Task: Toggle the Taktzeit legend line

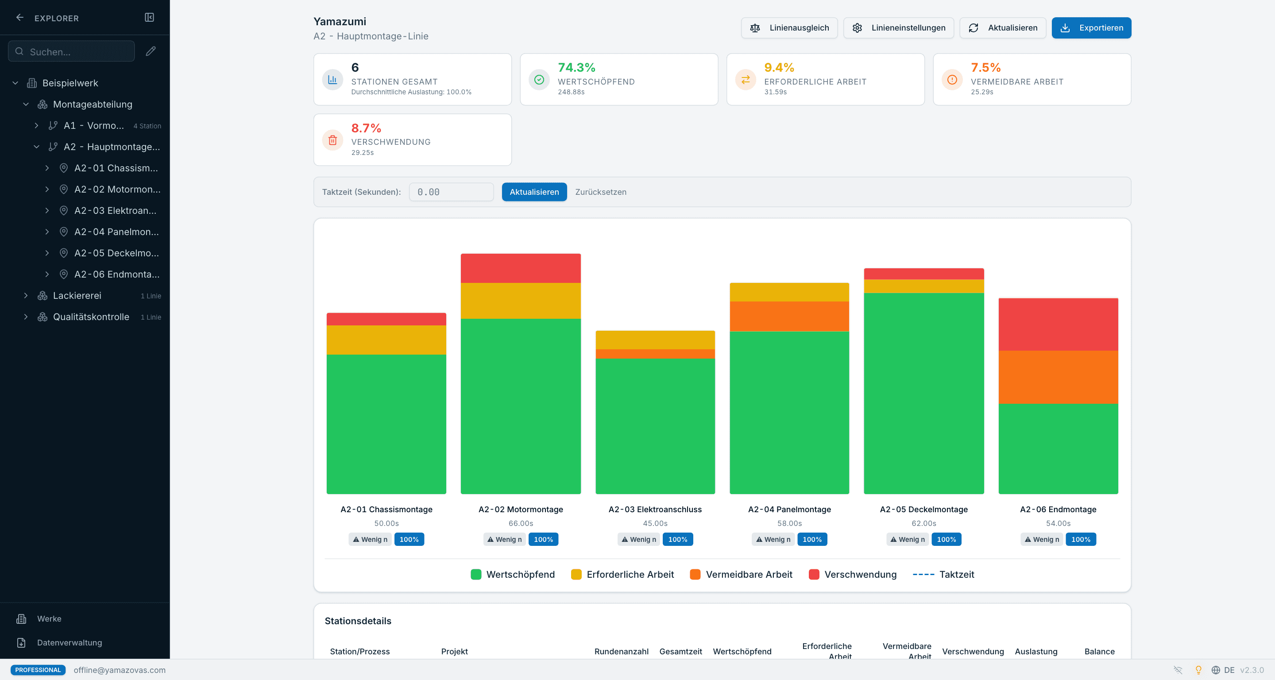Action: (943, 574)
